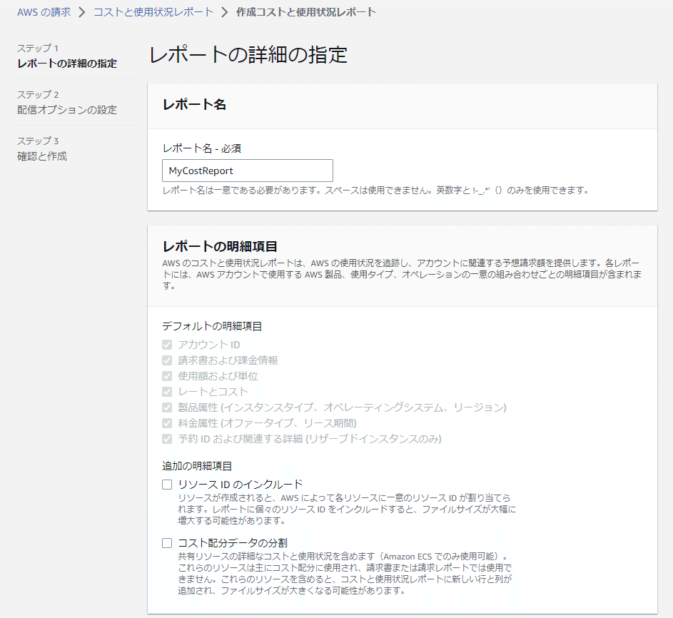Click the レポート名 - 必須 field label

(x=202, y=148)
